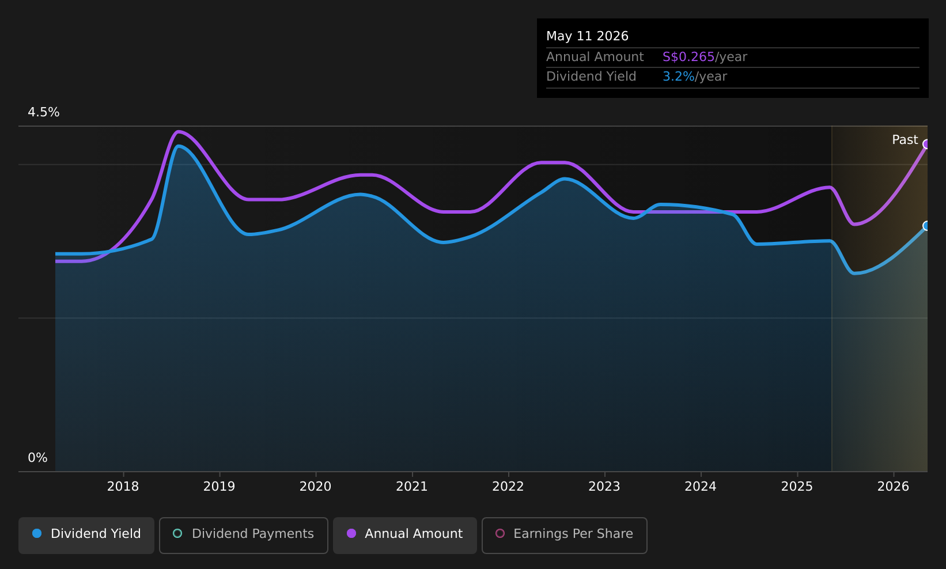
Task: Select the blue Dividend Yield endpoint marker
Action: click(x=926, y=226)
